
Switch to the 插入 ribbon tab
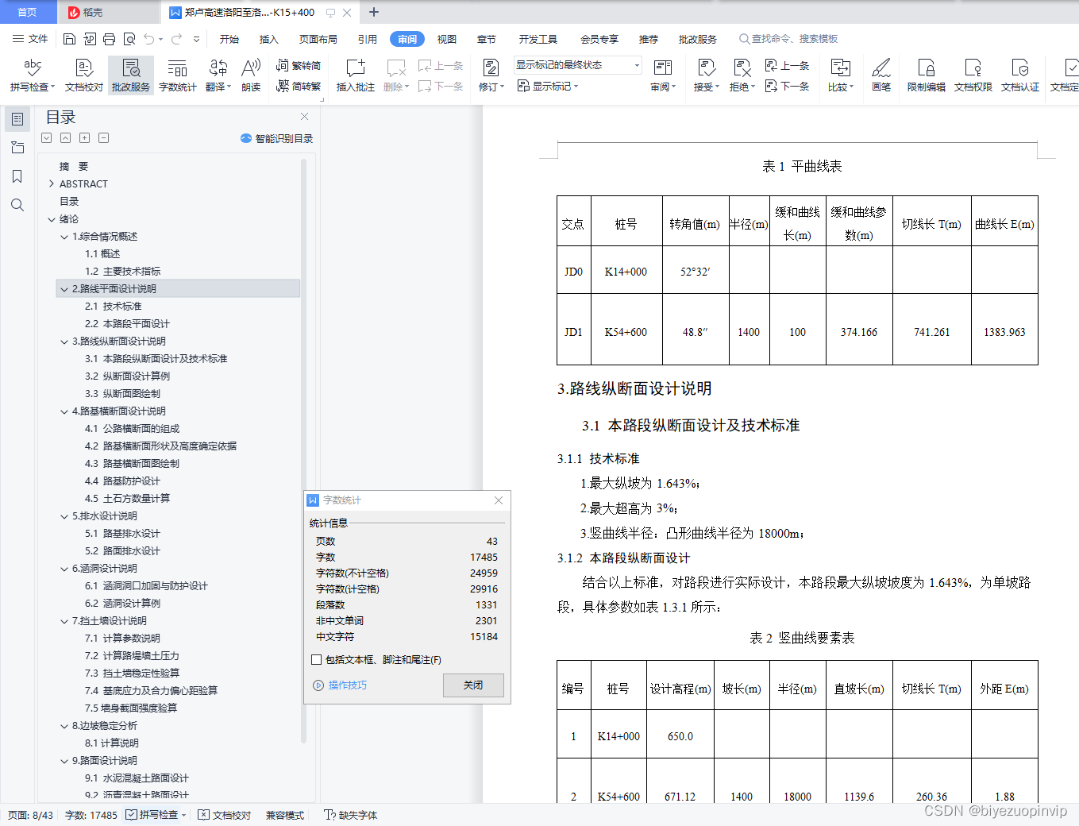(x=269, y=39)
